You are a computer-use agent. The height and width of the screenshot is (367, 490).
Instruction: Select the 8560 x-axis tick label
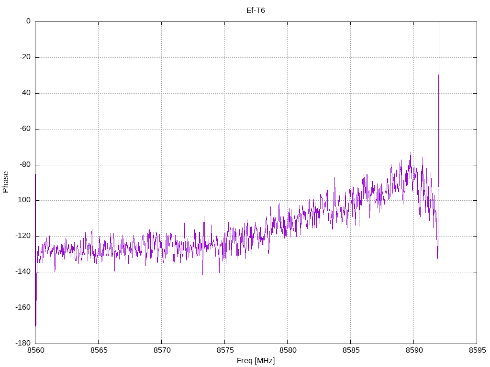(x=35, y=350)
